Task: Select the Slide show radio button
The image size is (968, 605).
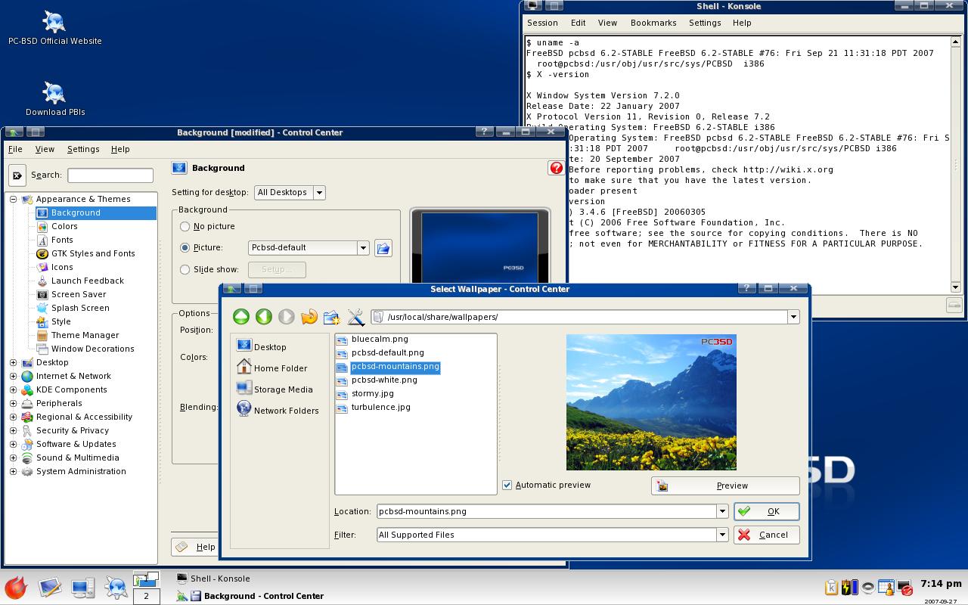Action: coord(185,269)
